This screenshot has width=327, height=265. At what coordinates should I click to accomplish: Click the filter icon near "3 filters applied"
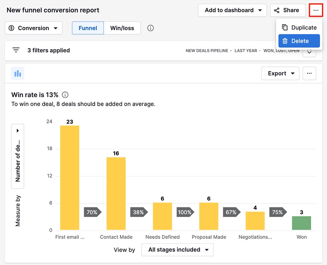tap(16, 50)
